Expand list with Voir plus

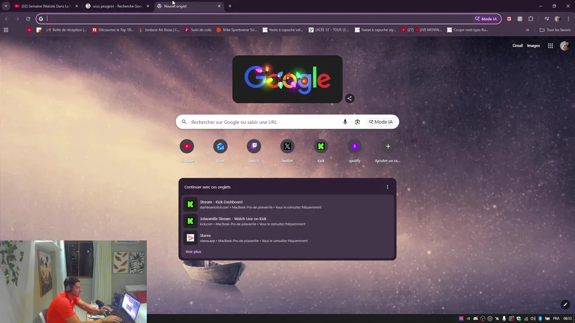pos(193,252)
